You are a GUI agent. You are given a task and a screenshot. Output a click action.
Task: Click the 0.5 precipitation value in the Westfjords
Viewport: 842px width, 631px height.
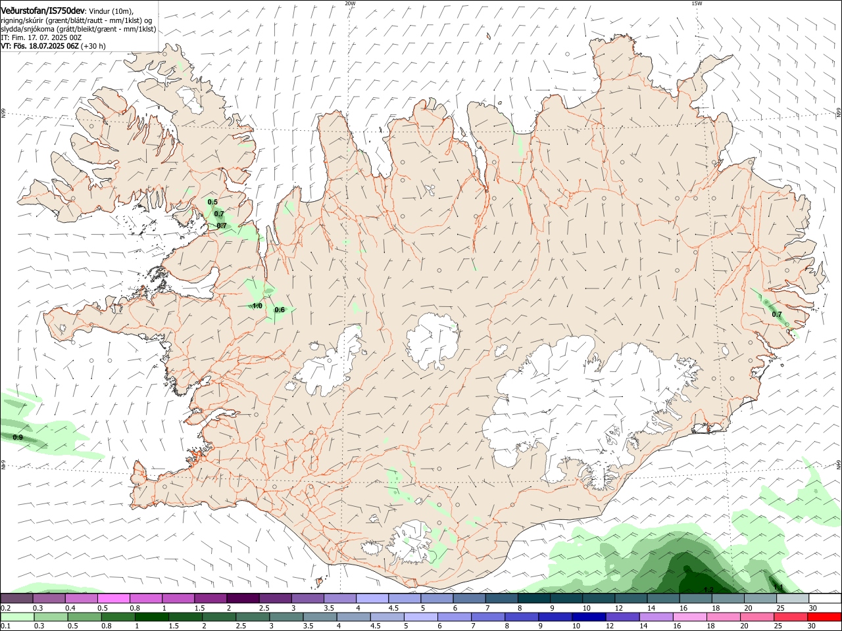click(x=212, y=202)
